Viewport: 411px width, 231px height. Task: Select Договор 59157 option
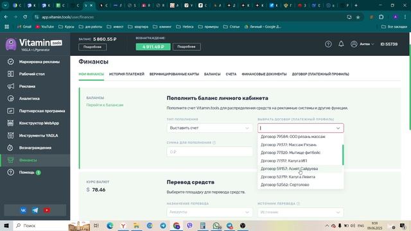tap(301, 169)
